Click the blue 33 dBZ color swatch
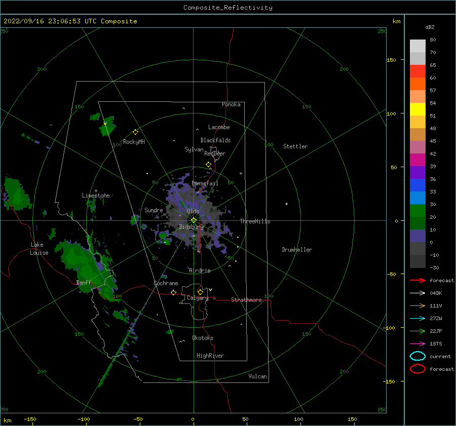The height and width of the screenshot is (426, 456). point(417,198)
